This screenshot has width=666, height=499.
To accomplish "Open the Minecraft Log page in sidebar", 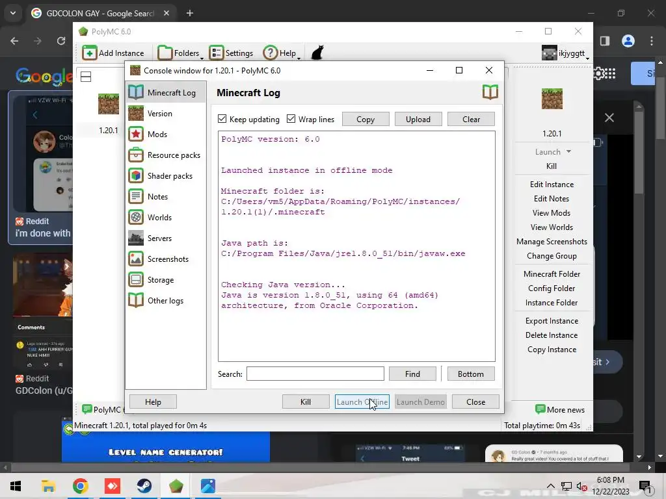I will click(x=166, y=92).
